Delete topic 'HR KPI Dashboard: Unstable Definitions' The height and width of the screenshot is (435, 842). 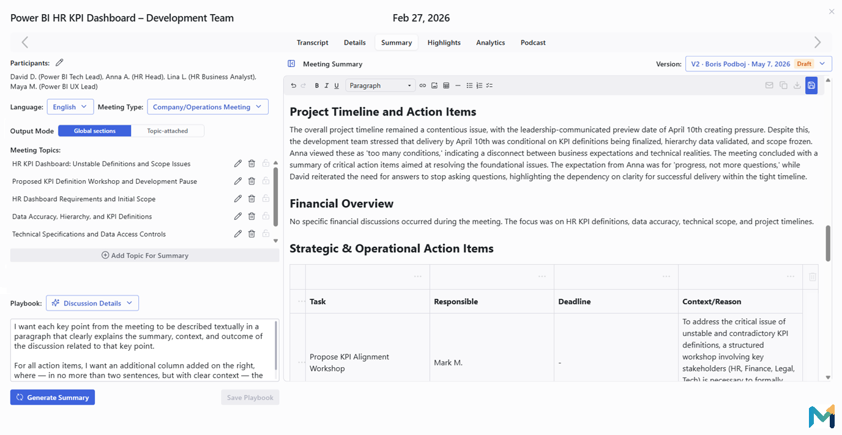coord(251,163)
